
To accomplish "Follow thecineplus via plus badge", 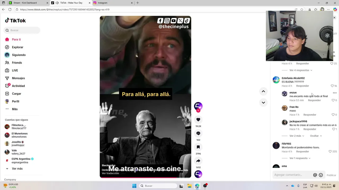I will click(198, 111).
